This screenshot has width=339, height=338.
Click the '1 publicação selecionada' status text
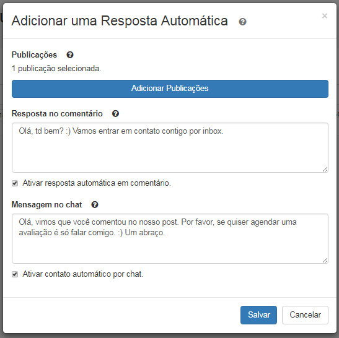[56, 69]
